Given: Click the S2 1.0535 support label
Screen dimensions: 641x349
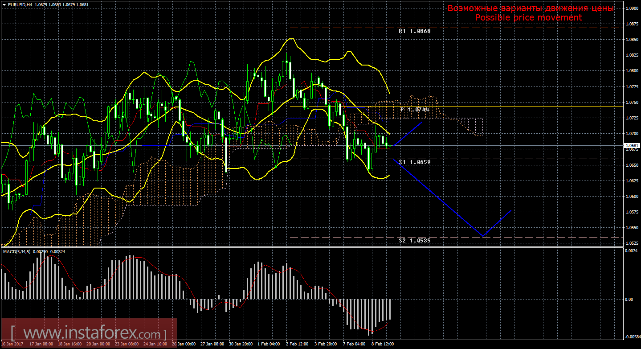Looking at the screenshot, I should pos(414,240).
